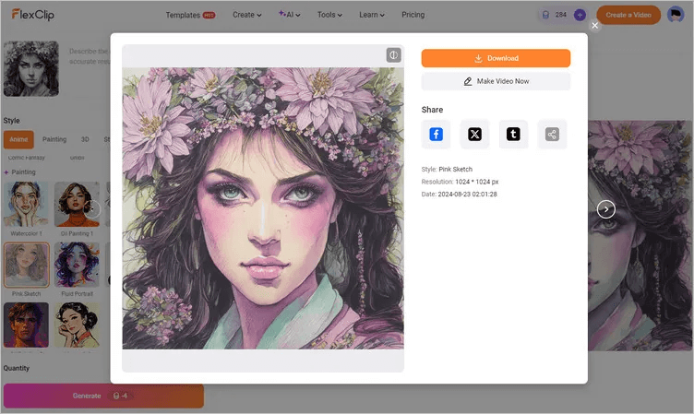
Task: Click Make Video Now button
Action: (496, 82)
